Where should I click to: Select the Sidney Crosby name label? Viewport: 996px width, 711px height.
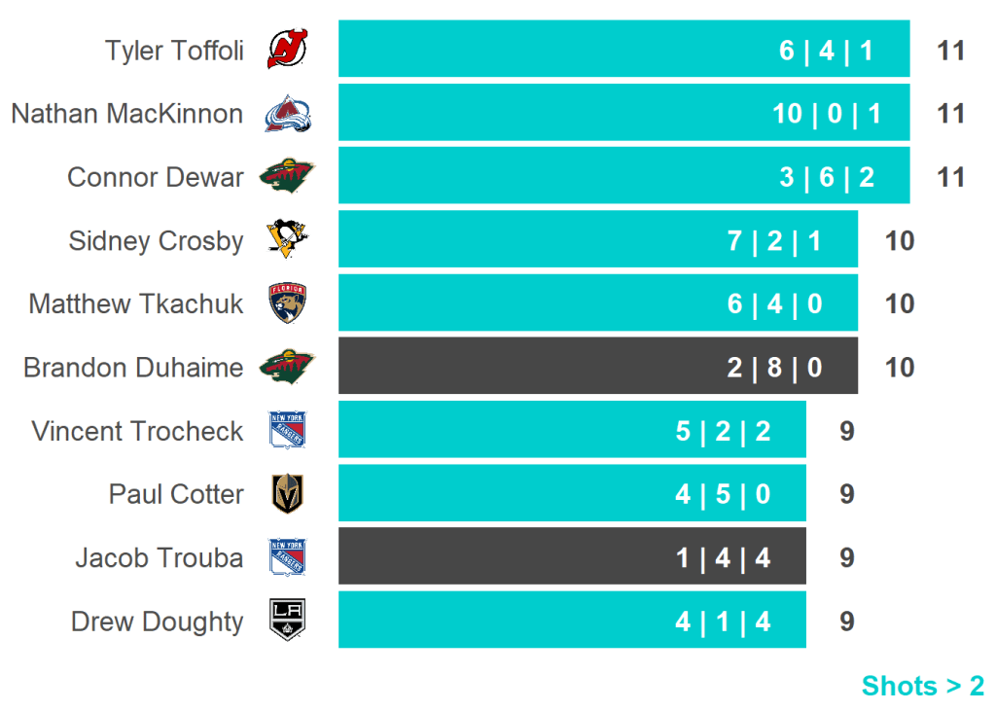(156, 240)
